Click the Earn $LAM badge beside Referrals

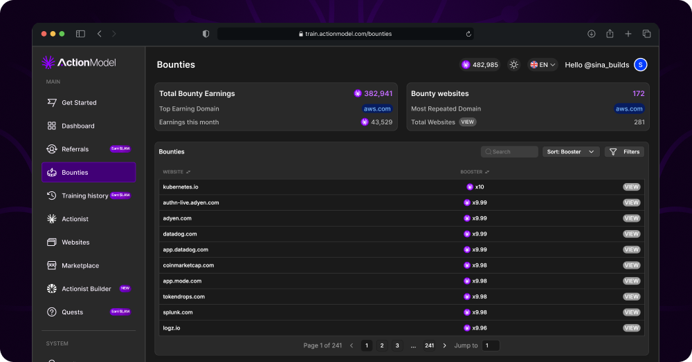(120, 149)
